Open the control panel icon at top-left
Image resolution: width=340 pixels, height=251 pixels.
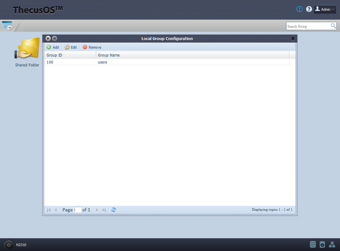pyautogui.click(x=7, y=26)
